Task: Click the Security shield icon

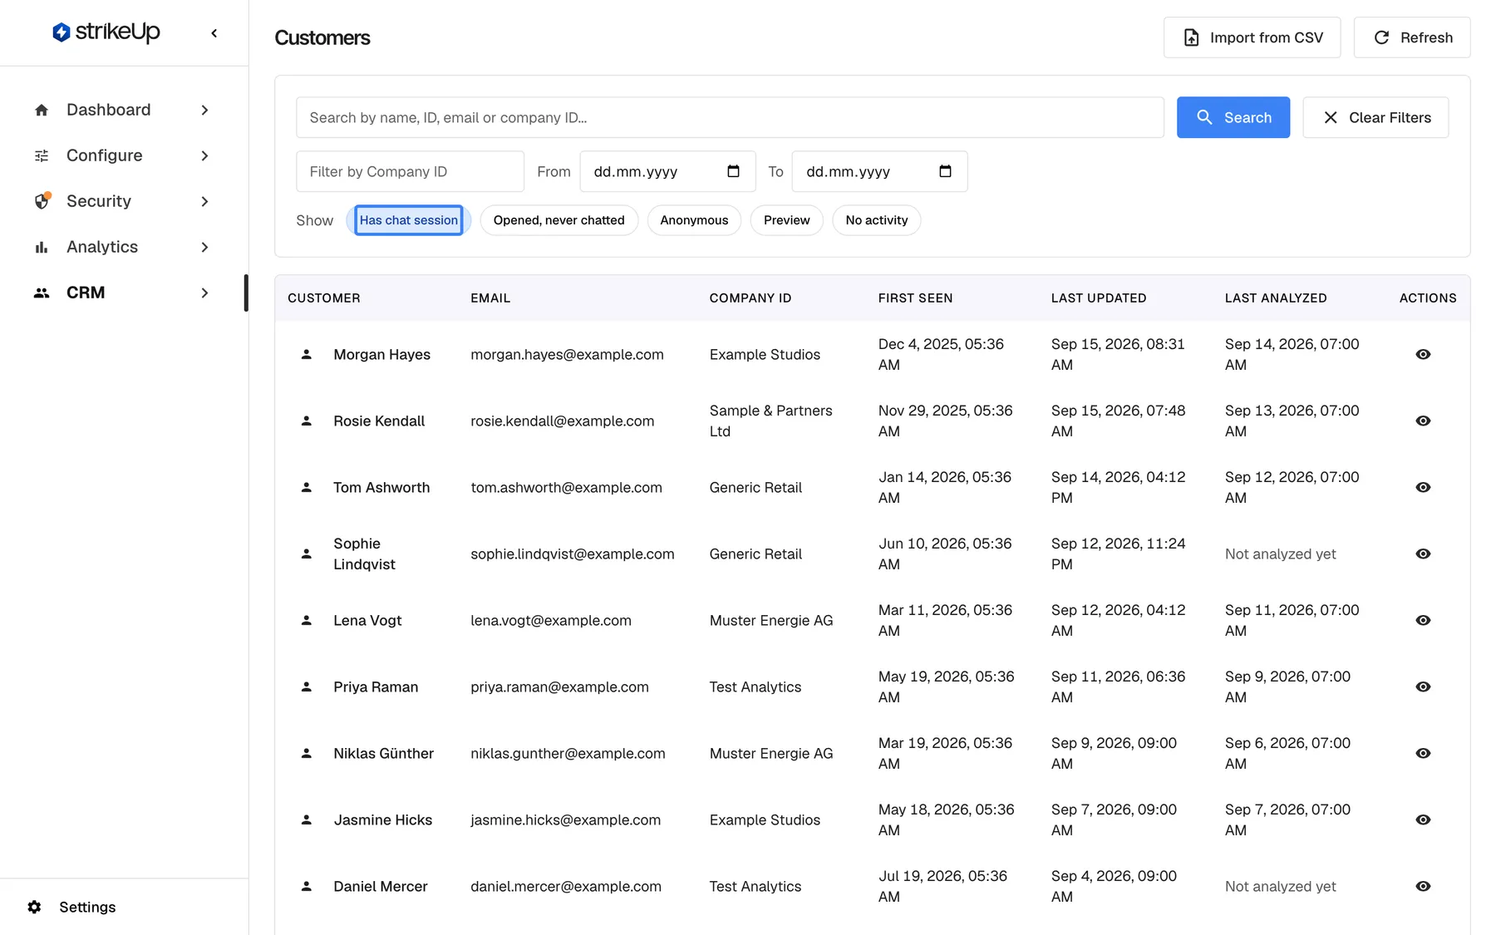Action: 42,201
